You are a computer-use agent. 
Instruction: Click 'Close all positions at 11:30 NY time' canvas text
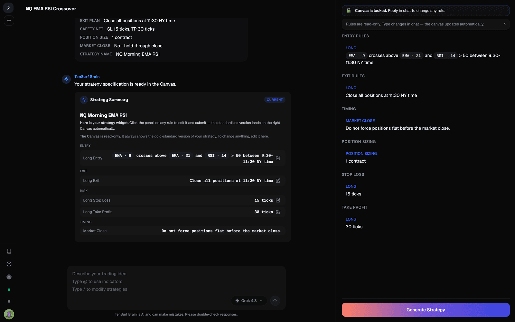tap(381, 95)
